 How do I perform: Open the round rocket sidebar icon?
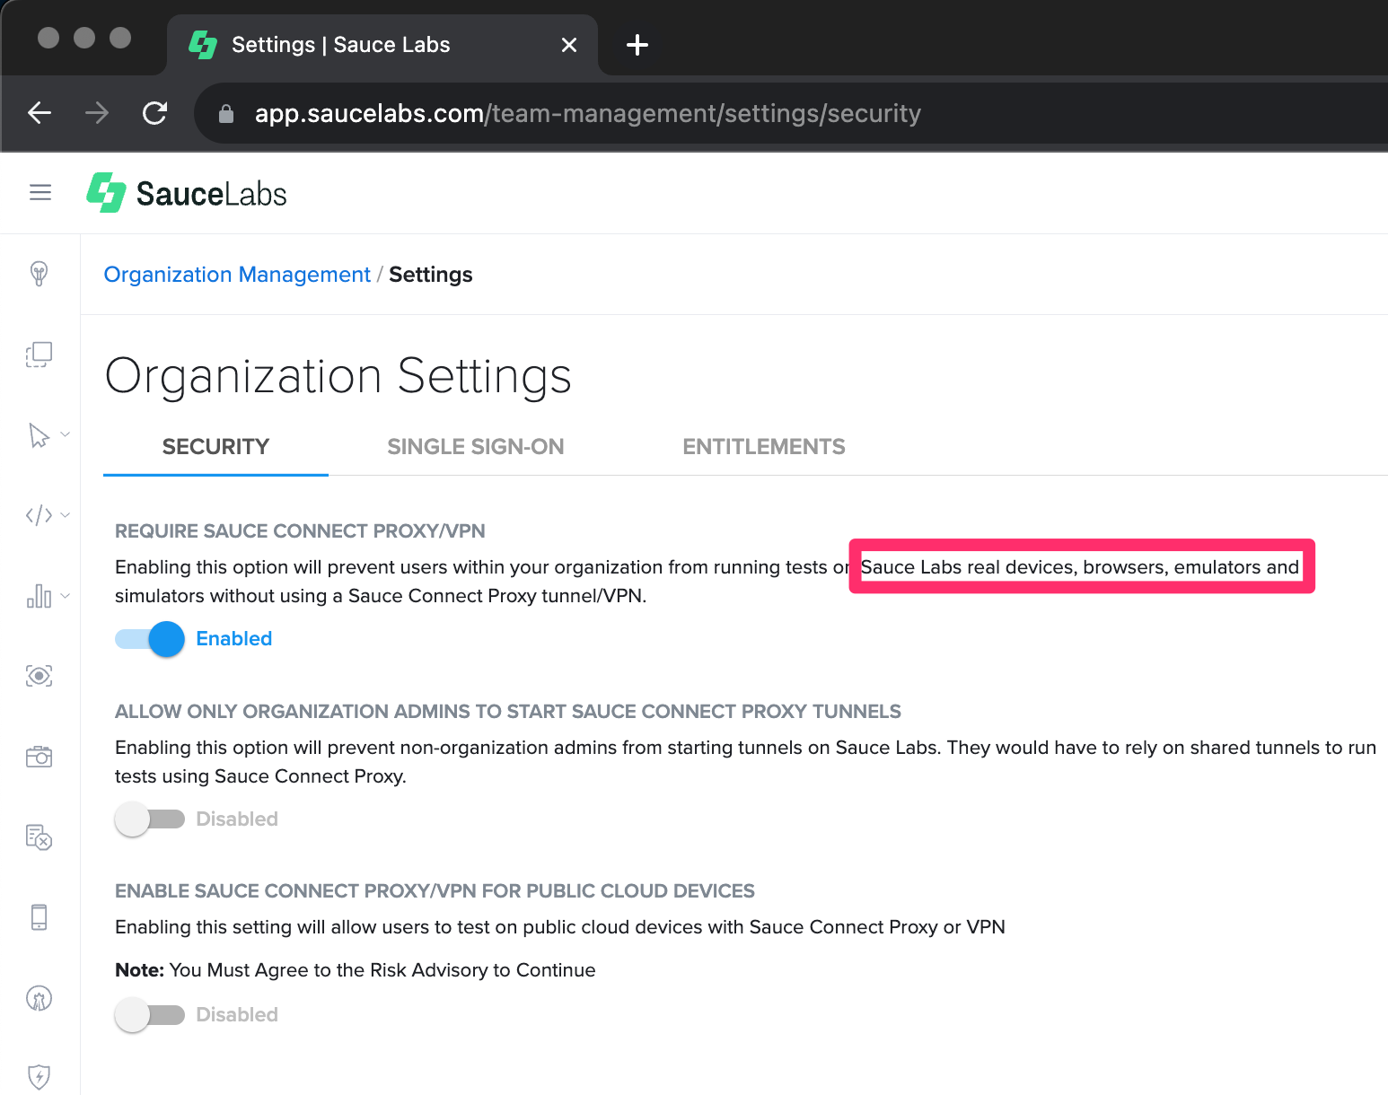40,998
